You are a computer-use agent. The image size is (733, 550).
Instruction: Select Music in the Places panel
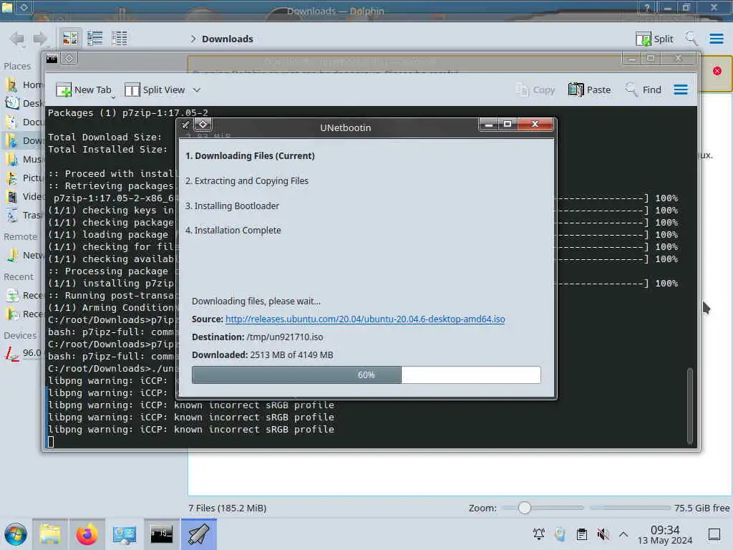point(24,160)
